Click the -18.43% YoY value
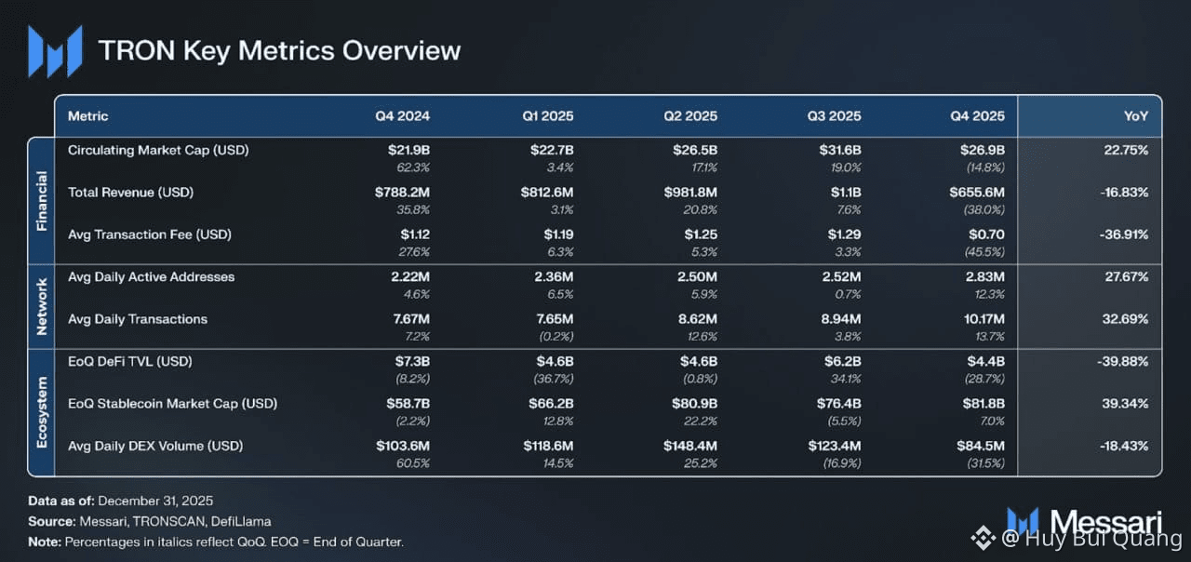Screen dimensions: 1191x562 pyautogui.click(x=1123, y=446)
